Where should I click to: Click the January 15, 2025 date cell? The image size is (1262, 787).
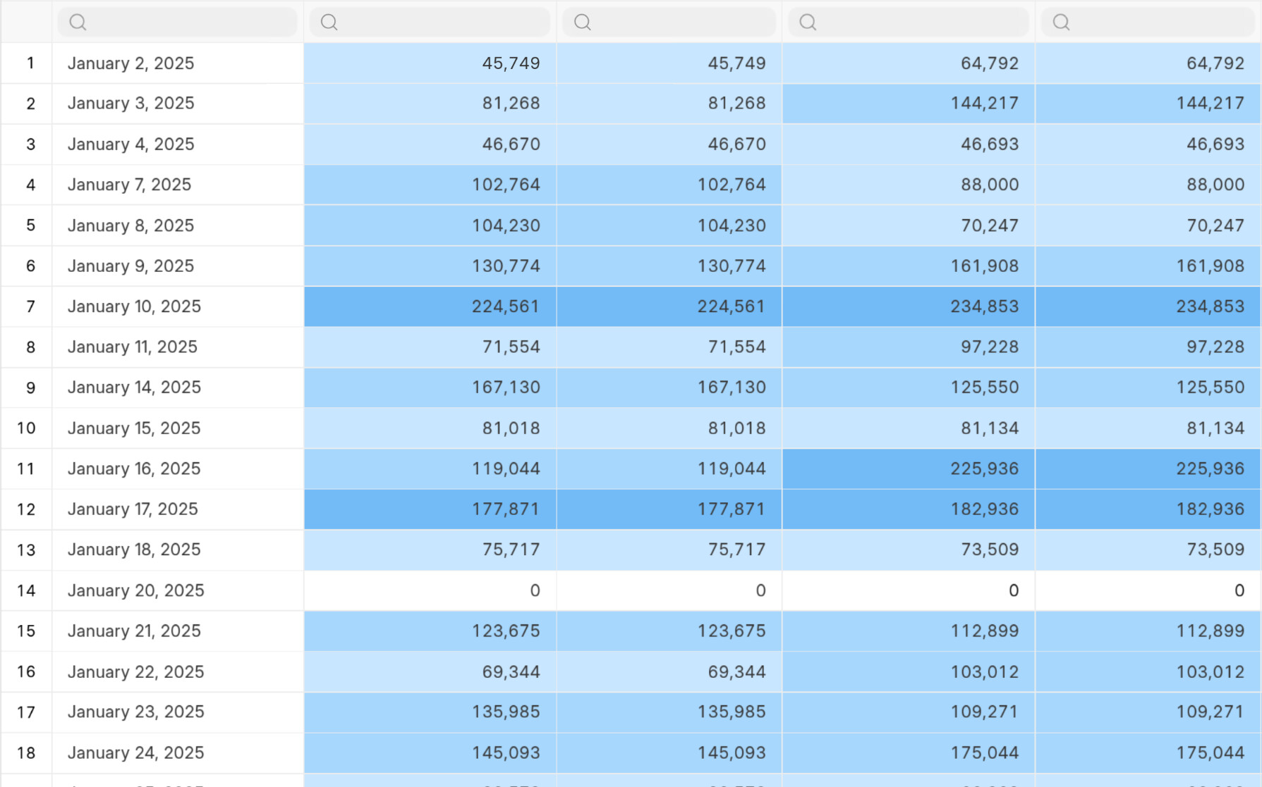point(178,428)
